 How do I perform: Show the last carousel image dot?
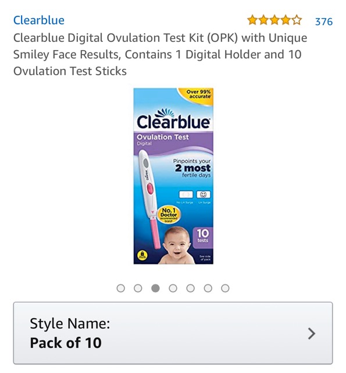(225, 288)
